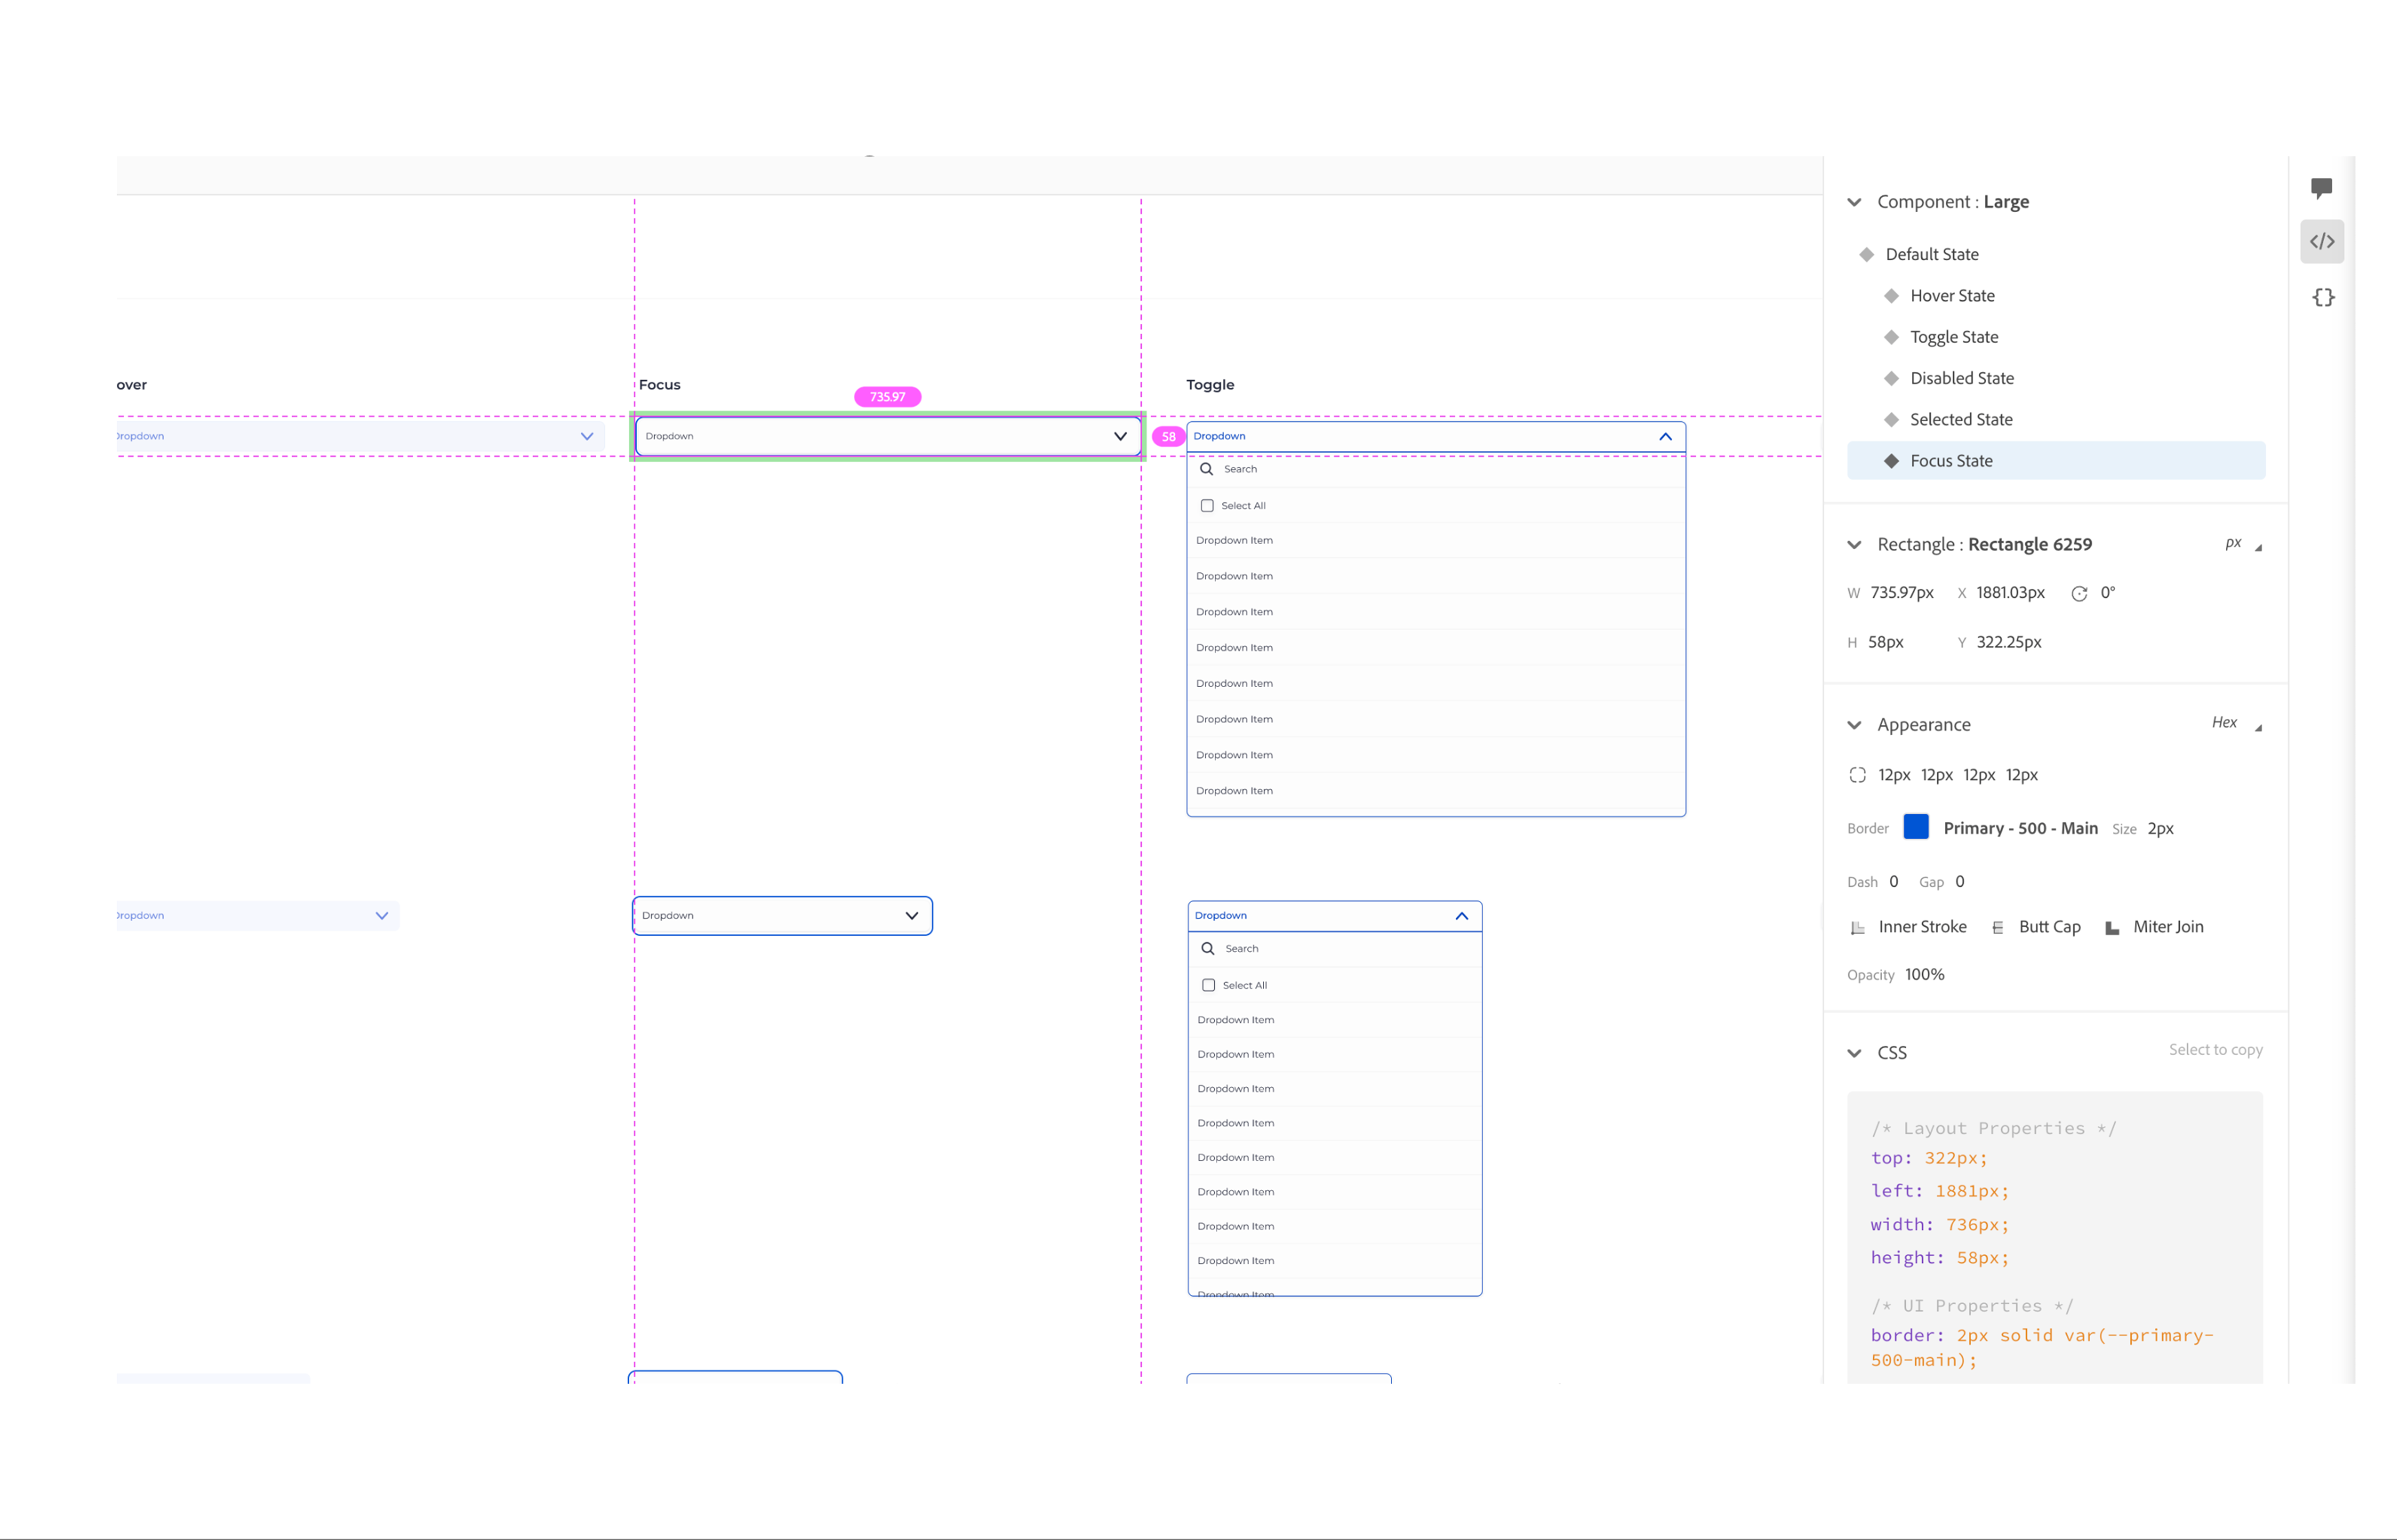Click the rotation angle icon
The height and width of the screenshot is (1540, 2397).
click(2079, 594)
